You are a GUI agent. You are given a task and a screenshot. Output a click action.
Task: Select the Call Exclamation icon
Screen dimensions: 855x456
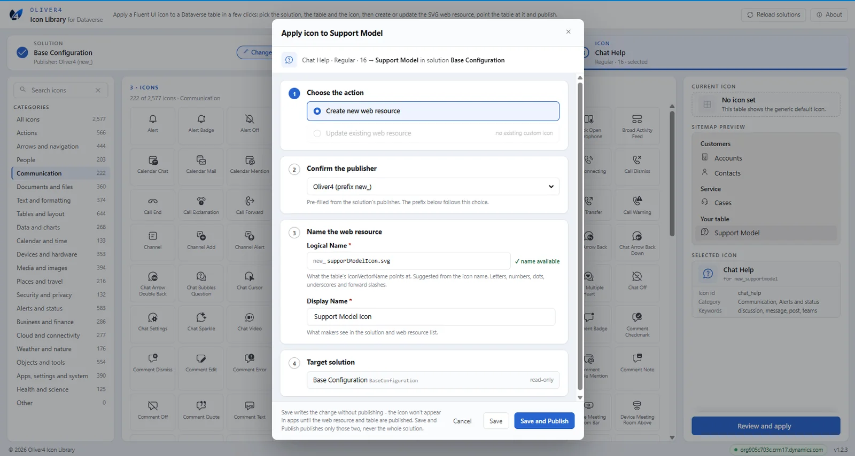201,205
